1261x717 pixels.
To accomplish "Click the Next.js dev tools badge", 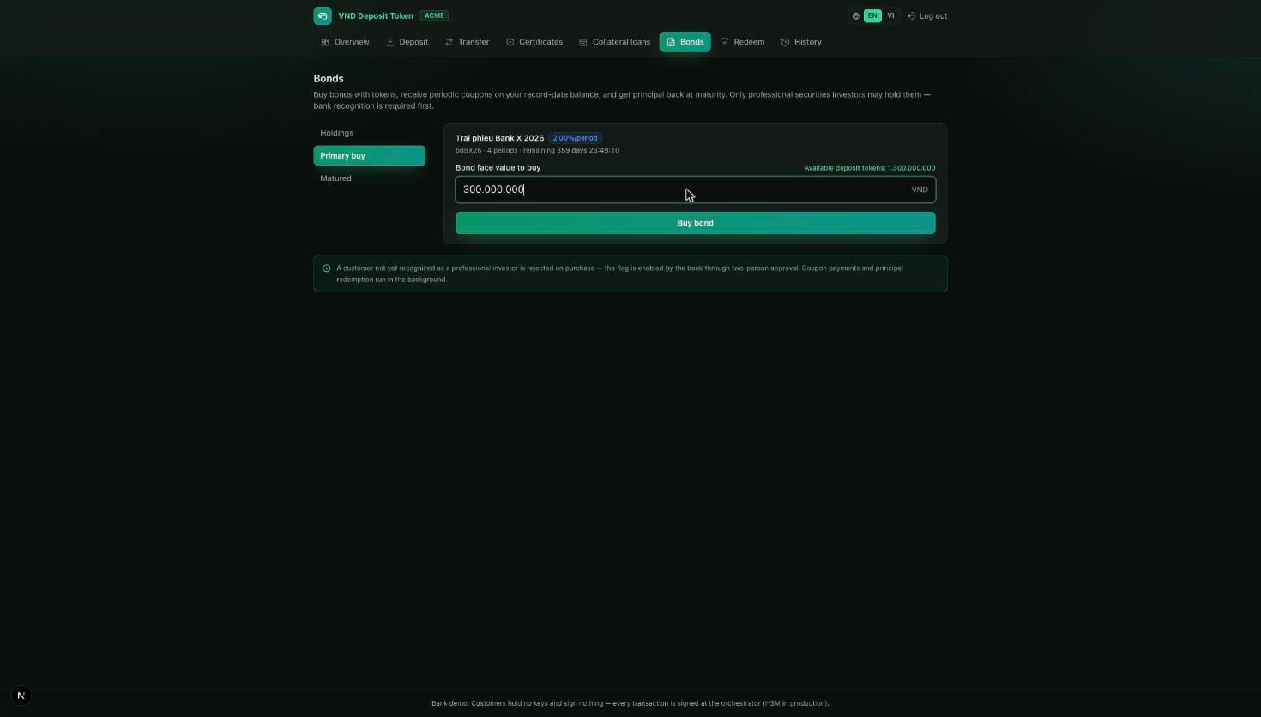I will (x=21, y=696).
